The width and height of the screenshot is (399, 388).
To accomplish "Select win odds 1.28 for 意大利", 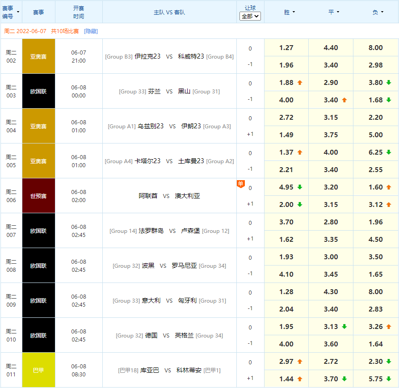I will pyautogui.click(x=286, y=292).
